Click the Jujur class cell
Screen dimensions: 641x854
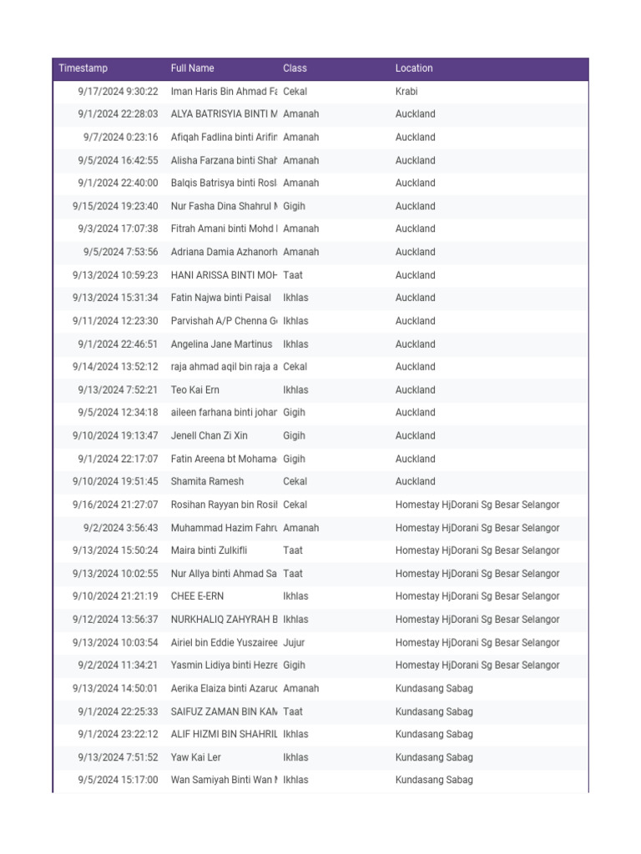(x=294, y=643)
